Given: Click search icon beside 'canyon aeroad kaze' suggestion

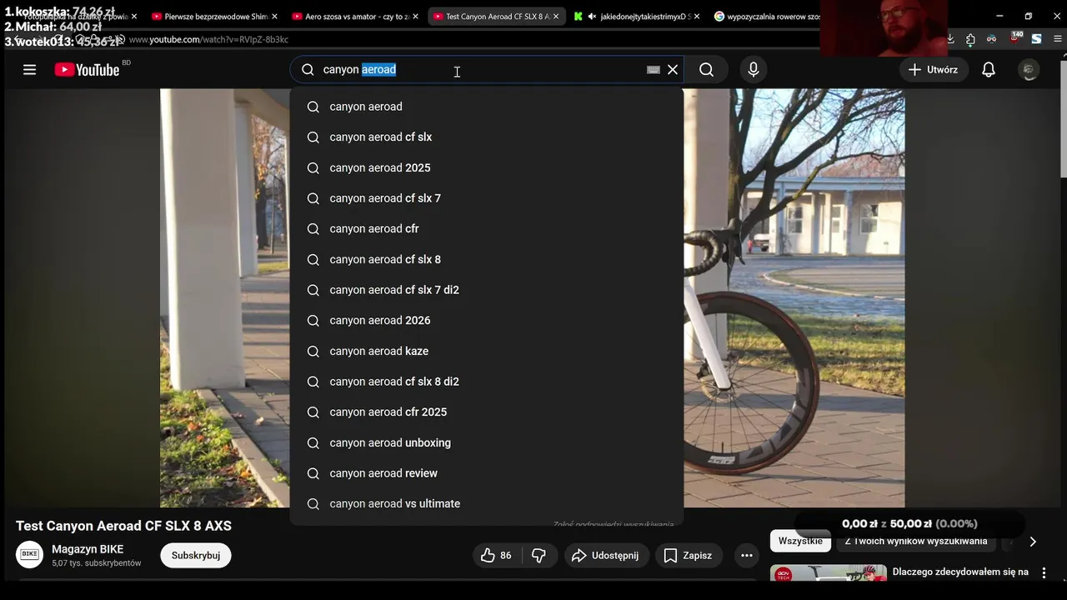Looking at the screenshot, I should point(313,351).
